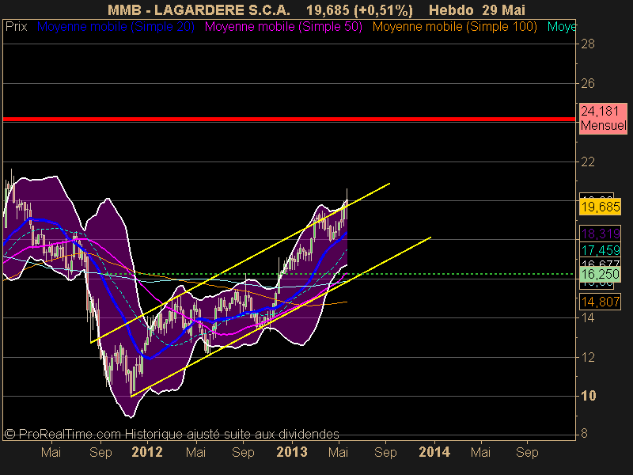Viewport: 633px width, 475px height.
Task: Click the orange 14,807 price tag
Action: click(x=601, y=302)
